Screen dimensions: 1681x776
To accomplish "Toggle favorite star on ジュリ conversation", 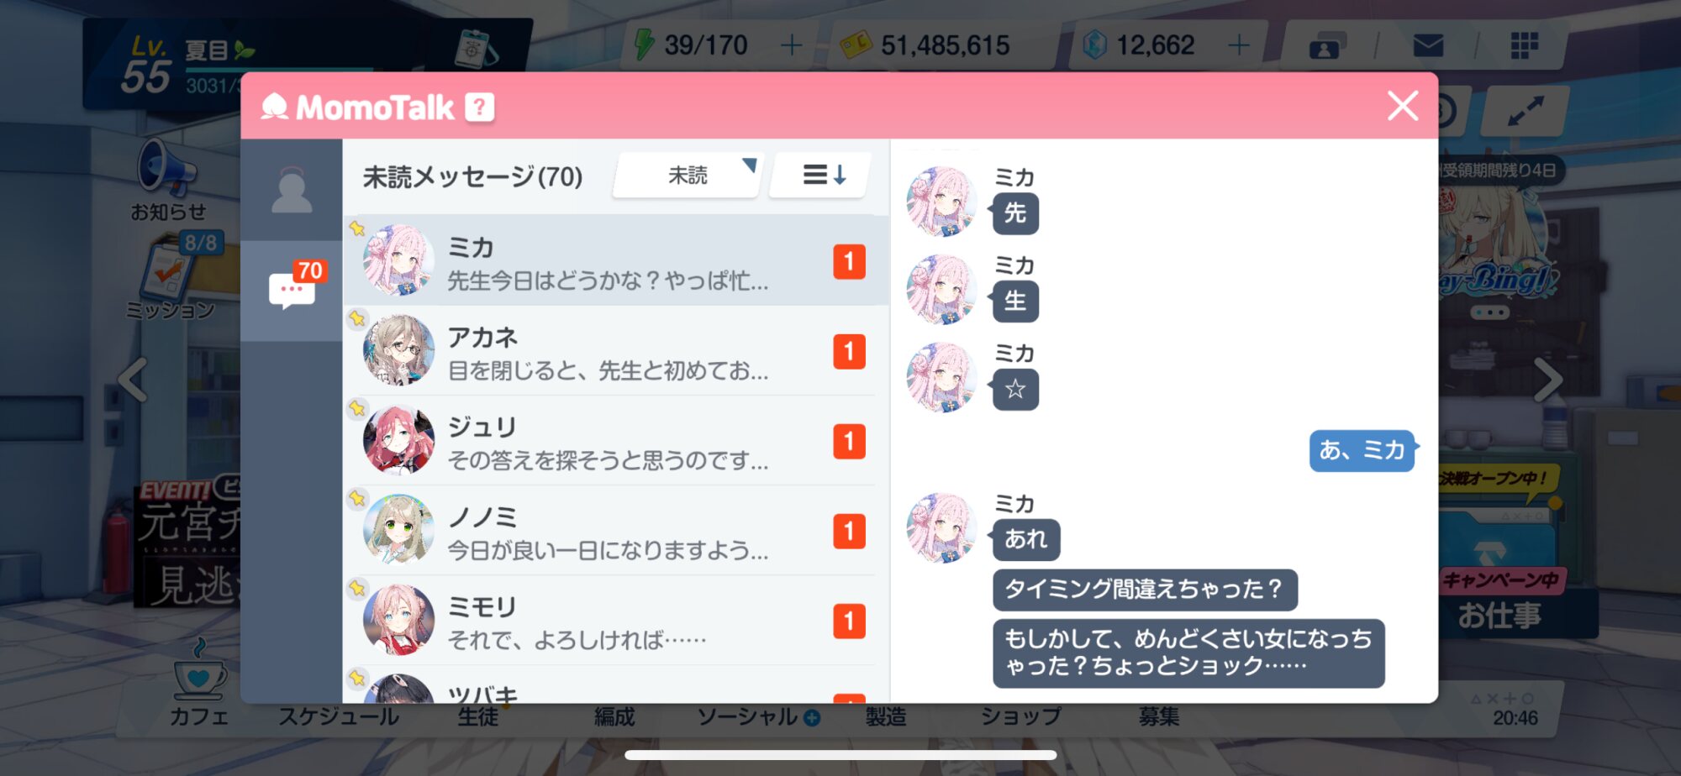I will point(357,407).
